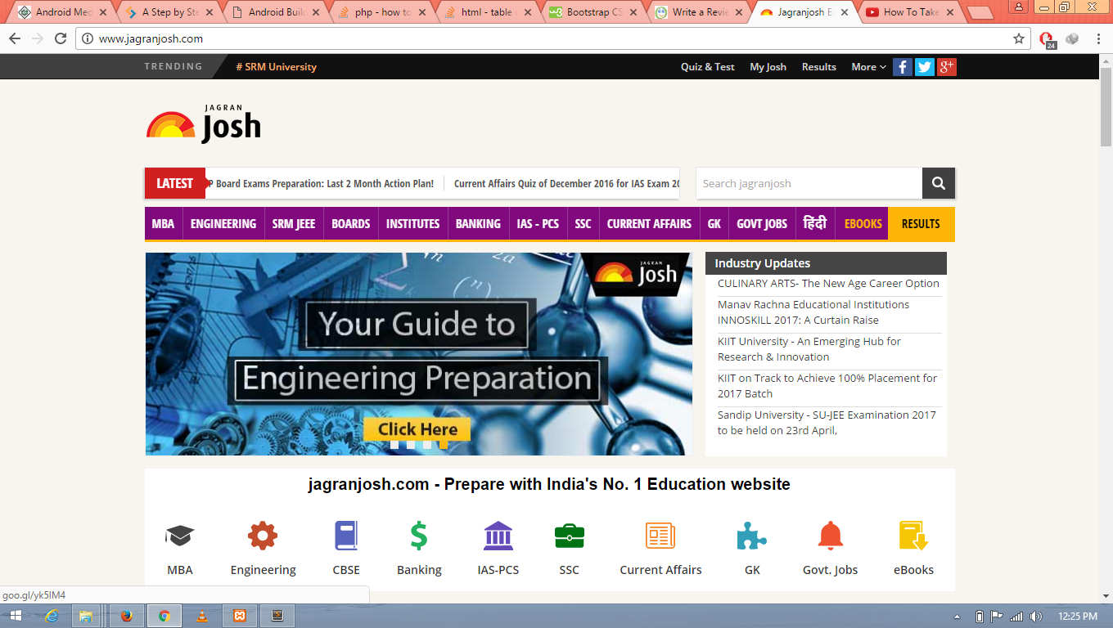Click the SSC briefcase icon

tap(570, 536)
